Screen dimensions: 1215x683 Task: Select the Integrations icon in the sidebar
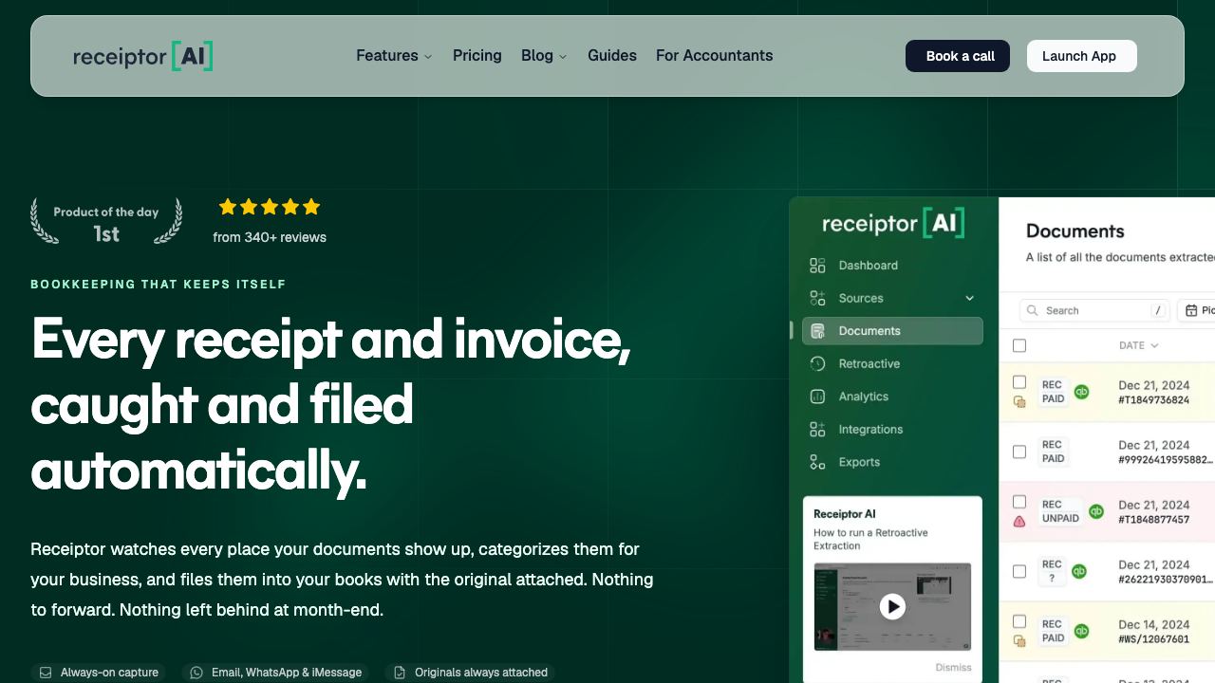pyautogui.click(x=817, y=430)
